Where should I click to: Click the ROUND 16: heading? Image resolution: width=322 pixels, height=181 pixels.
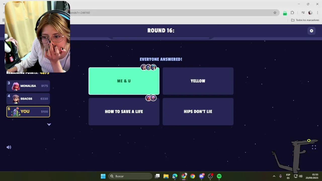coord(161,31)
